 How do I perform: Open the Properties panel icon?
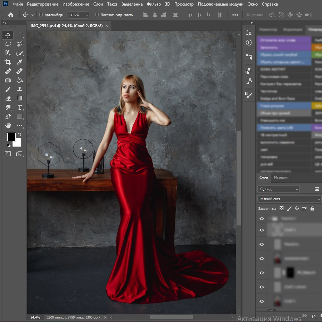point(249,33)
